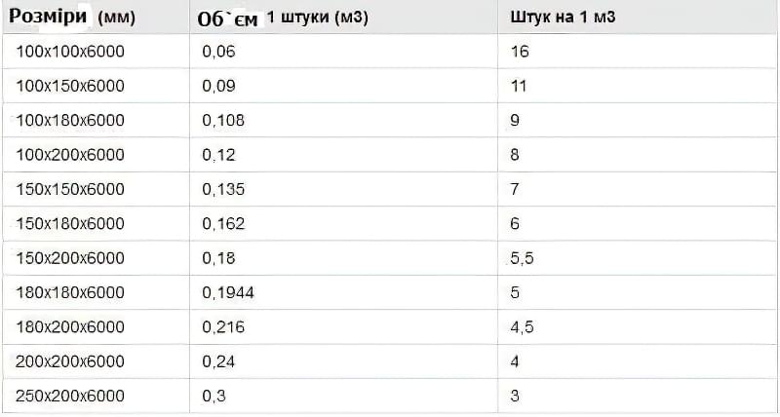Click the 0,135 volume cell
The width and height of the screenshot is (780, 417).
[223, 189]
